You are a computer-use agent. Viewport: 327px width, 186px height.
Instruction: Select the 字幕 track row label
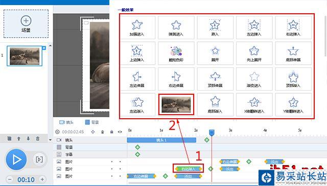pos(69,154)
